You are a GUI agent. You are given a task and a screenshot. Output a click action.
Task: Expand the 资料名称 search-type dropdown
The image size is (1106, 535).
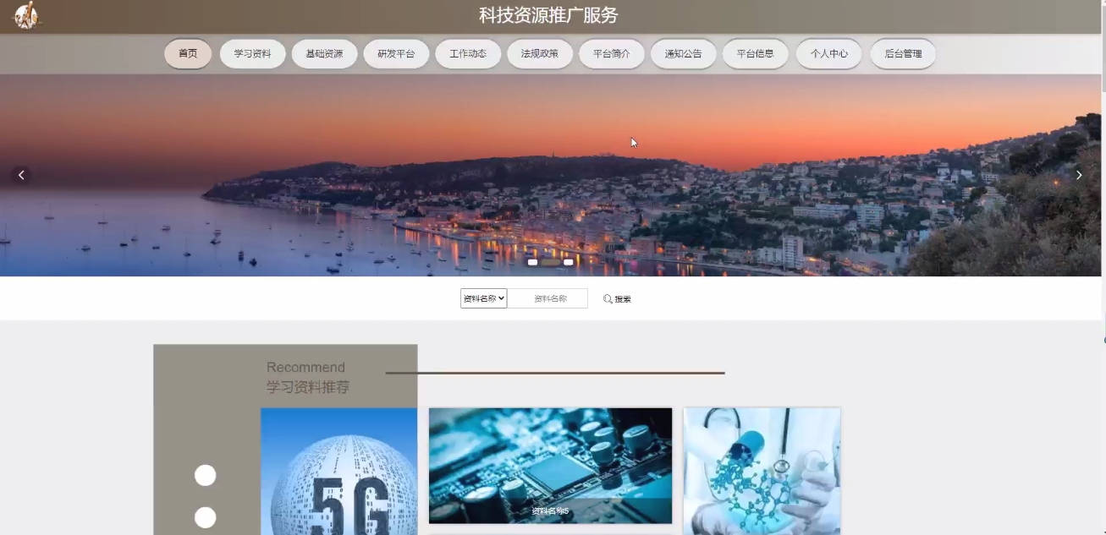(483, 298)
